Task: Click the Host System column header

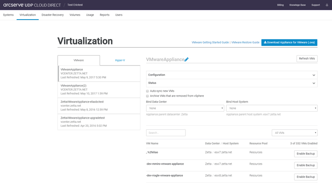Action: pos(230,144)
